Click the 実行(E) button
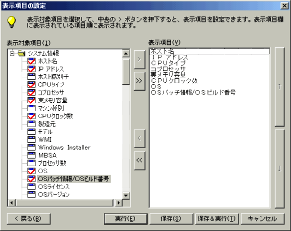The height and width of the screenshot is (231, 291). click(125, 219)
